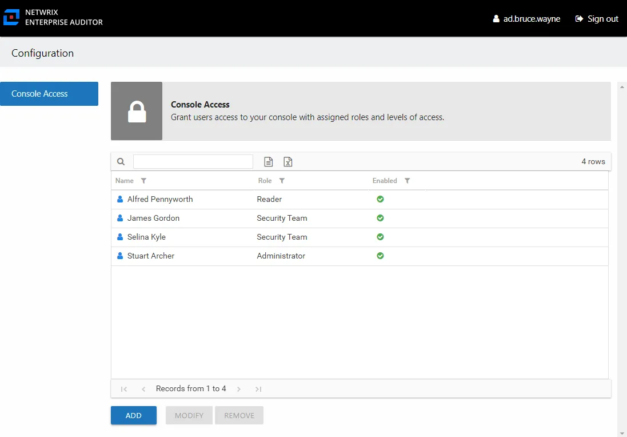
Task: Click the user icon next to James Gordon
Action: point(120,218)
